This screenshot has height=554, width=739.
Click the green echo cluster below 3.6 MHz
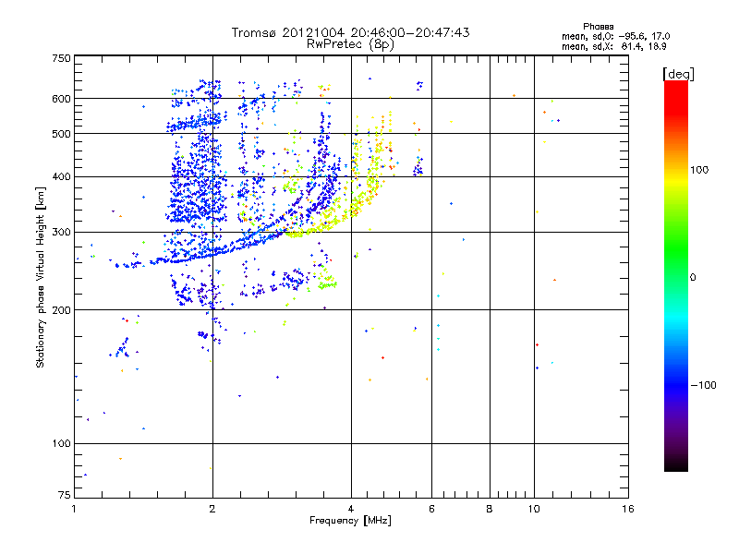click(x=327, y=283)
